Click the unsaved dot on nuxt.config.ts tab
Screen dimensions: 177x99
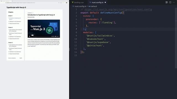click(105, 2)
